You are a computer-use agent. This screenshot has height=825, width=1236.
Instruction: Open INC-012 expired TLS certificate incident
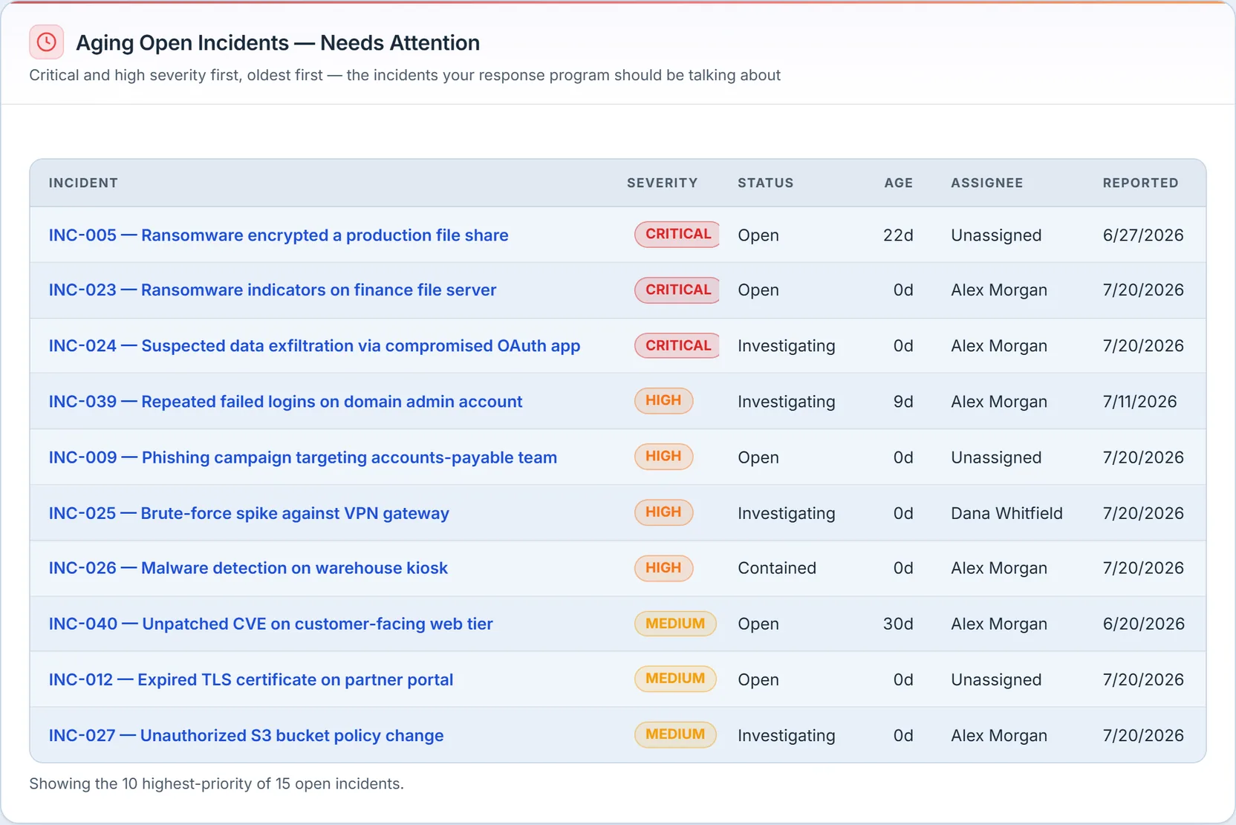[251, 679]
